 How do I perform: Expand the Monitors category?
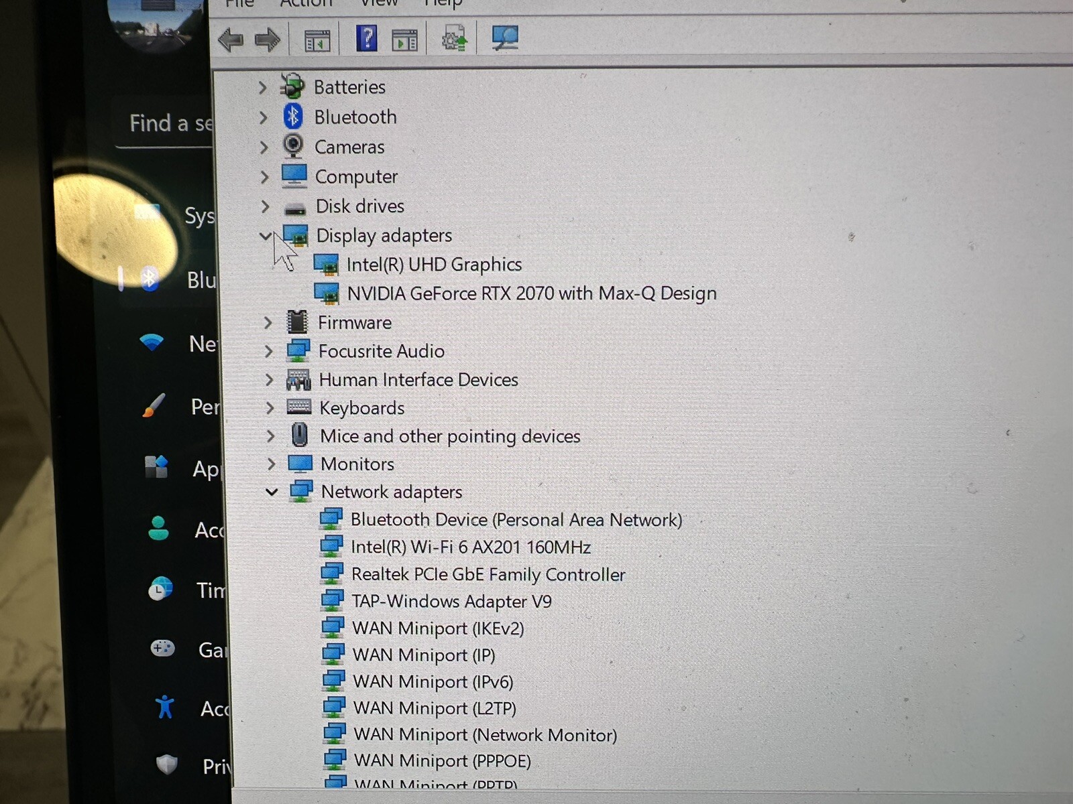tap(271, 464)
